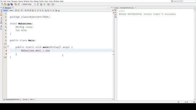Open the Tools menu
The image size is (196, 110).
click(x=51, y=1)
